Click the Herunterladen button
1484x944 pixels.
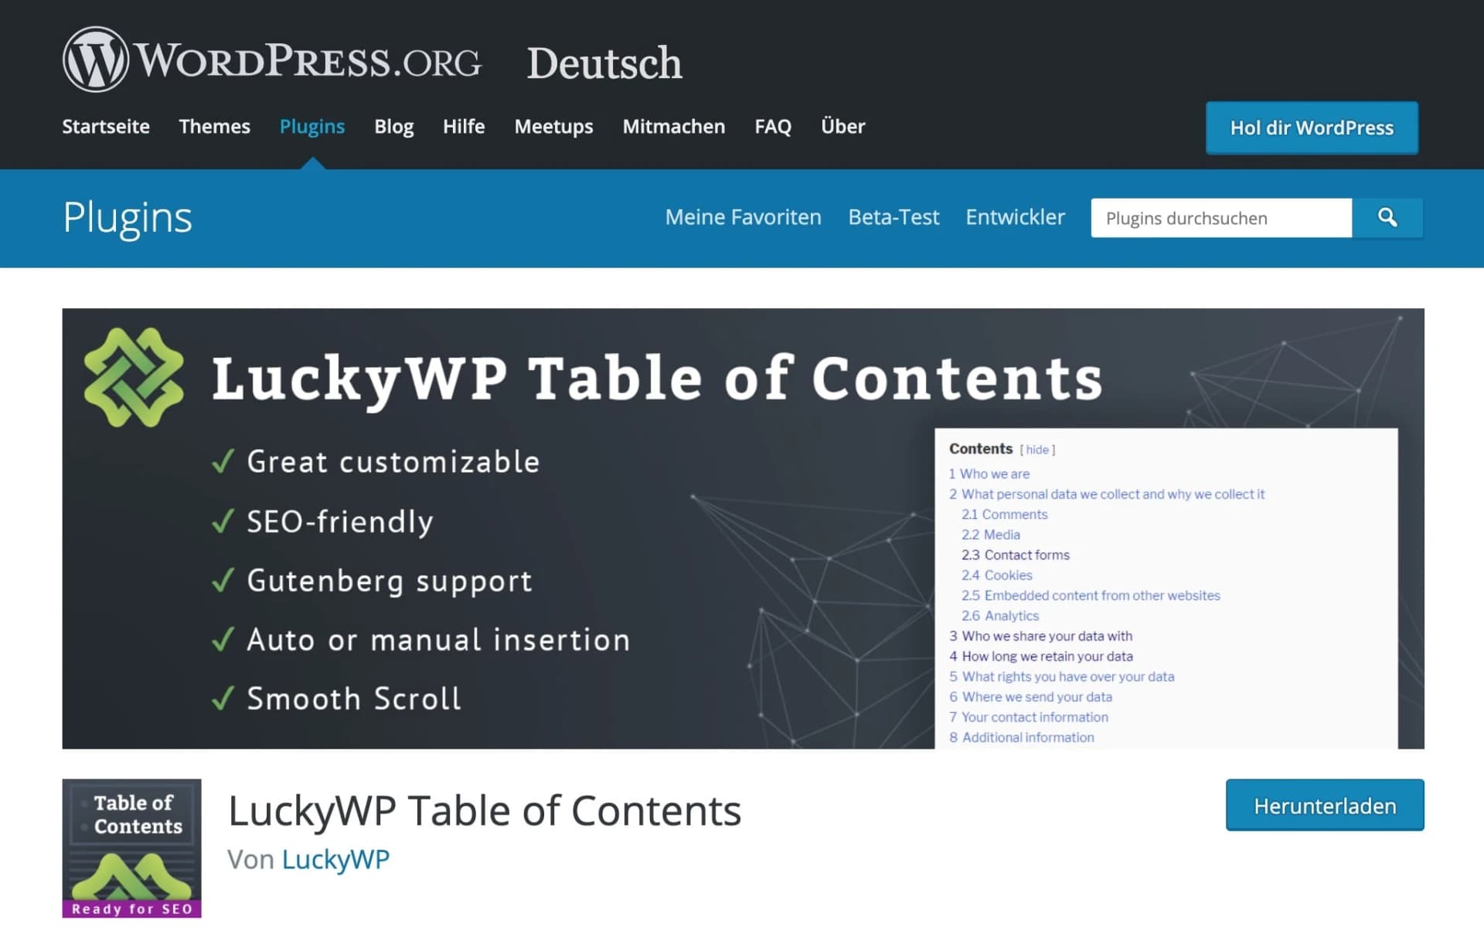coord(1325,805)
